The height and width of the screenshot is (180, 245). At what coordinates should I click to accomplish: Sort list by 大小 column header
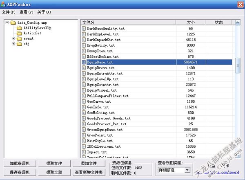[191, 22]
